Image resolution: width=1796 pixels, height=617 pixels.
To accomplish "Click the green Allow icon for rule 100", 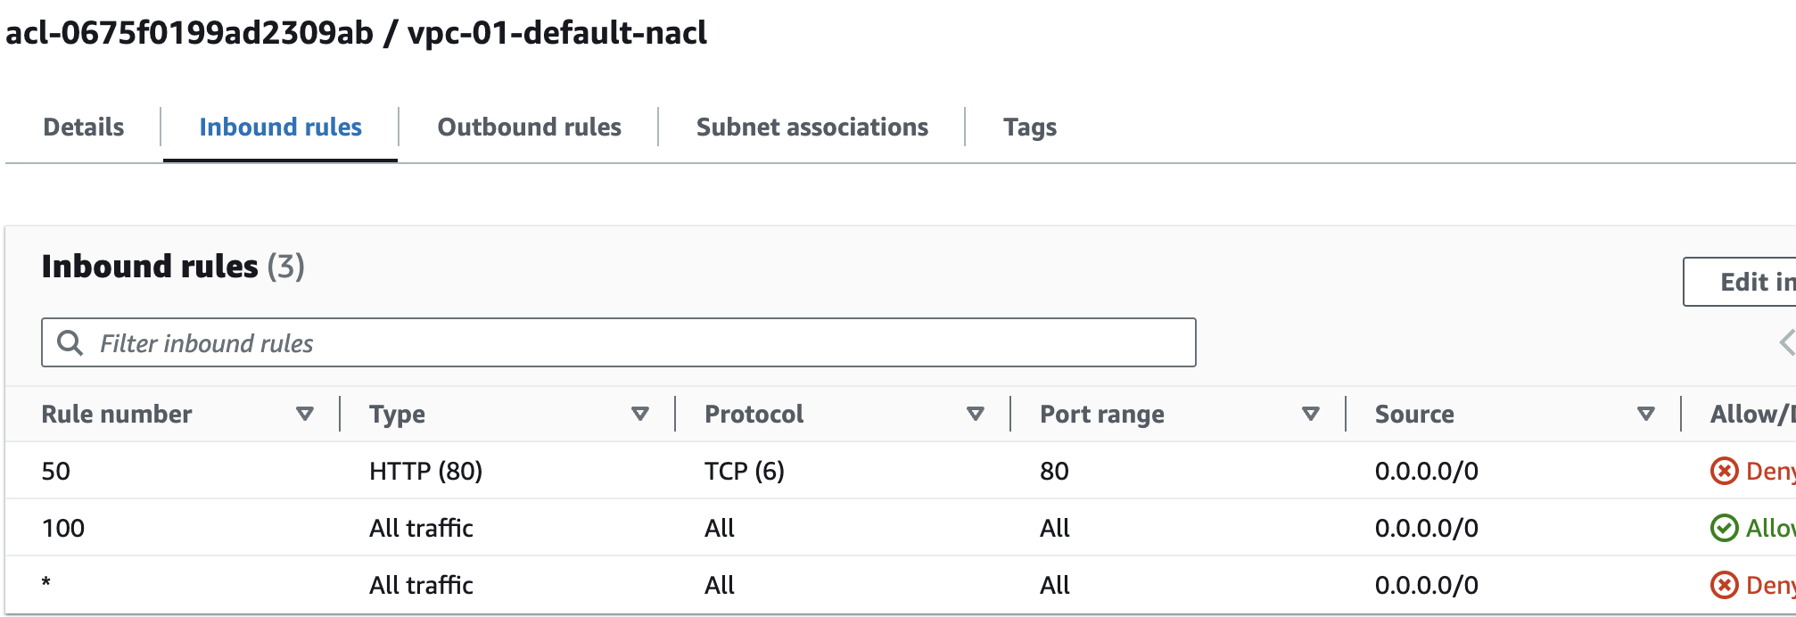I will tap(1724, 528).
